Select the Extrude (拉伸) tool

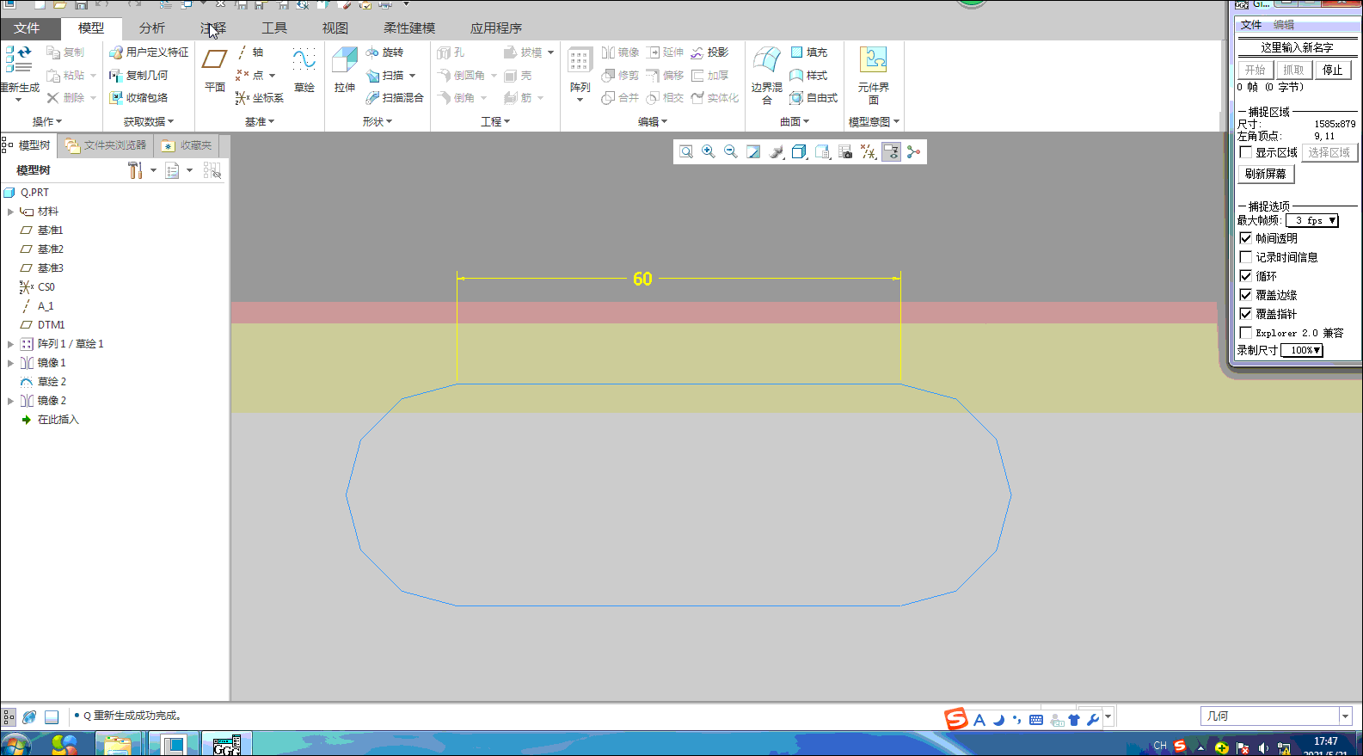click(x=345, y=71)
